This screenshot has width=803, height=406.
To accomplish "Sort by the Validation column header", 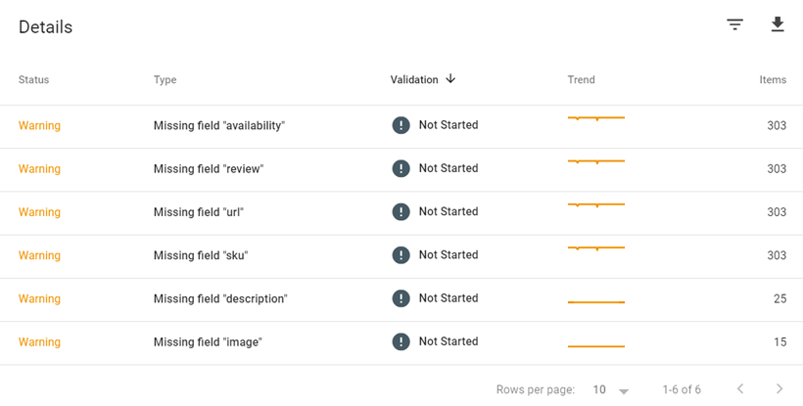I will click(414, 80).
